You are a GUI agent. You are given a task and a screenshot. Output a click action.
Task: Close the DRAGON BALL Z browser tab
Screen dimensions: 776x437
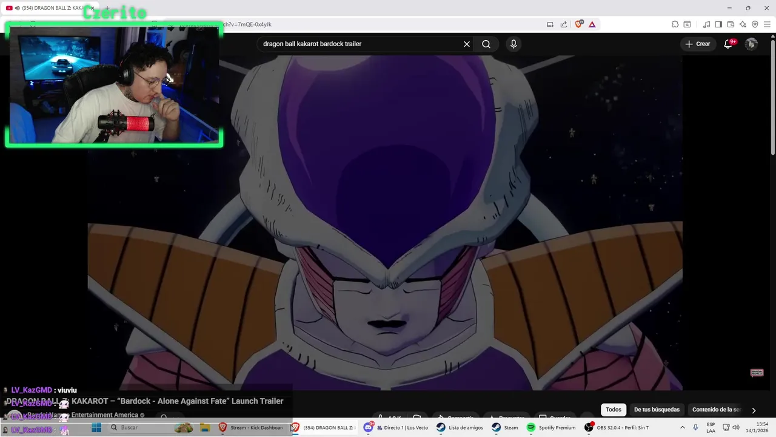[x=92, y=8]
